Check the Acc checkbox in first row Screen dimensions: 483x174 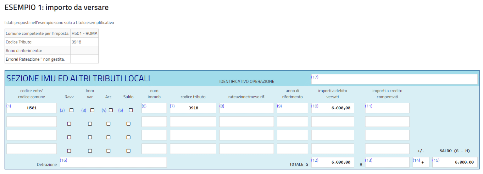111,110
